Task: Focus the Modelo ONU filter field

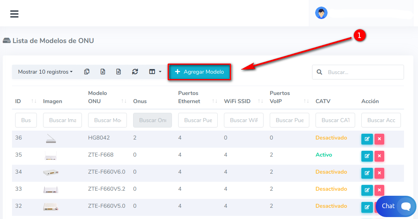Action: tap(108, 120)
